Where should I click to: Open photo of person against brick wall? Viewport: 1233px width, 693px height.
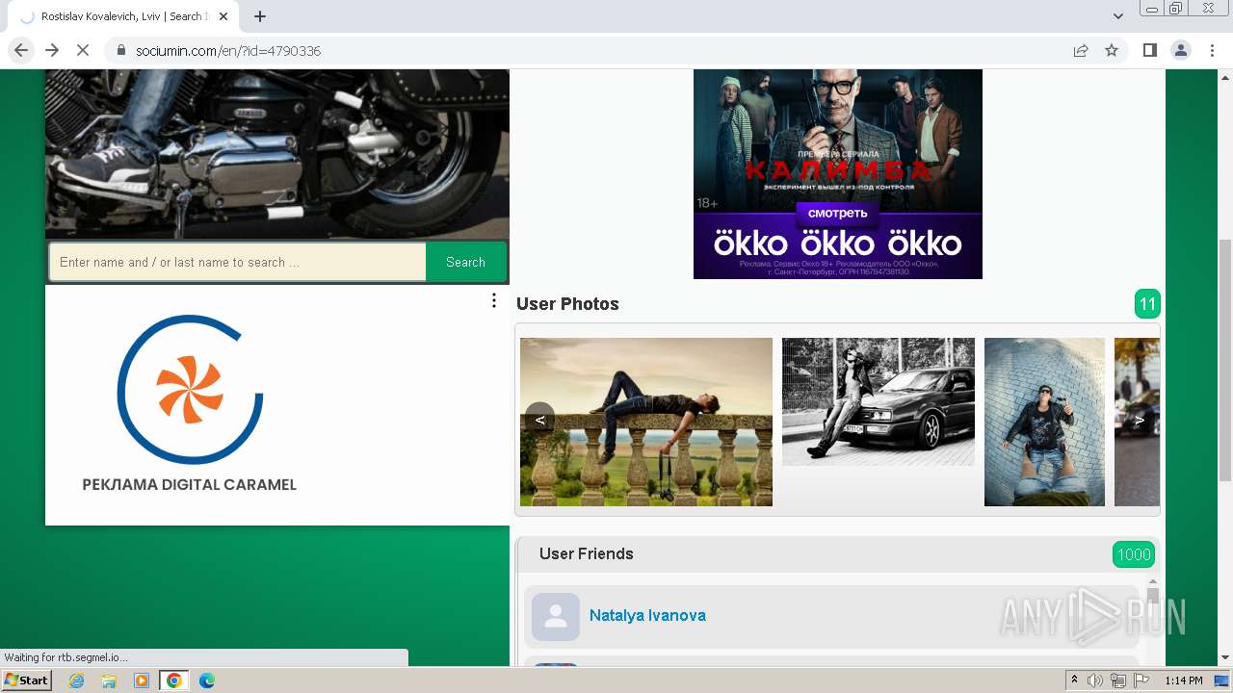pyautogui.click(x=1044, y=422)
